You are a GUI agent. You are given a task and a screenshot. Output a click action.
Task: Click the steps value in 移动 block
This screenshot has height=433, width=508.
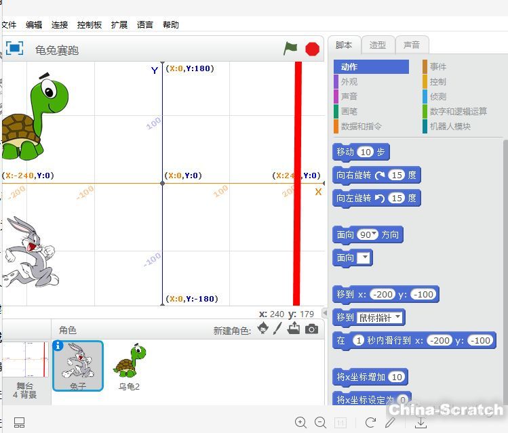pyautogui.click(x=366, y=152)
